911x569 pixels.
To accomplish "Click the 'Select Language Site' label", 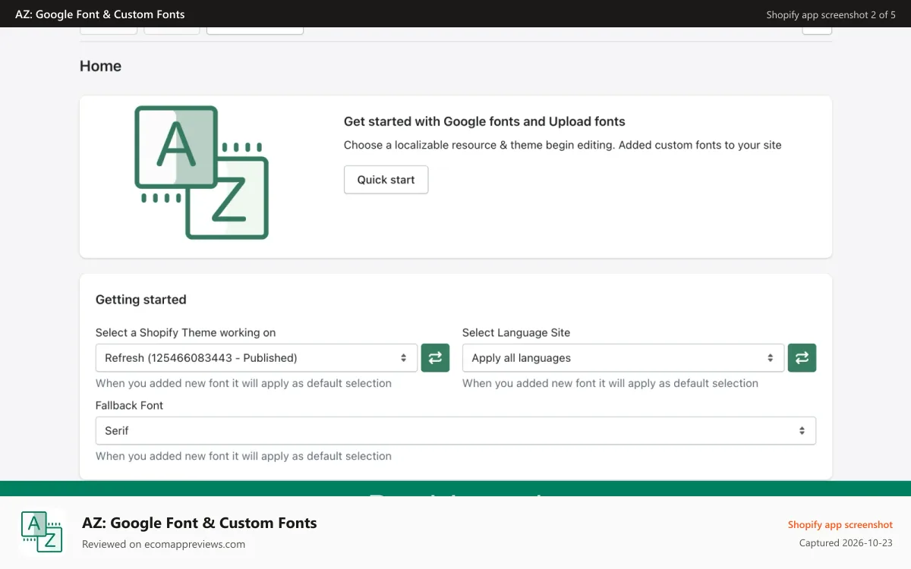I will tap(516, 332).
